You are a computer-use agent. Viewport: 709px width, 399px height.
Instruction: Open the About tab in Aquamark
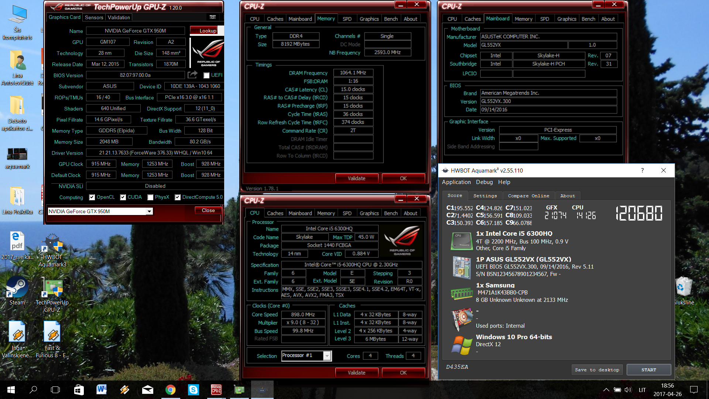click(568, 196)
